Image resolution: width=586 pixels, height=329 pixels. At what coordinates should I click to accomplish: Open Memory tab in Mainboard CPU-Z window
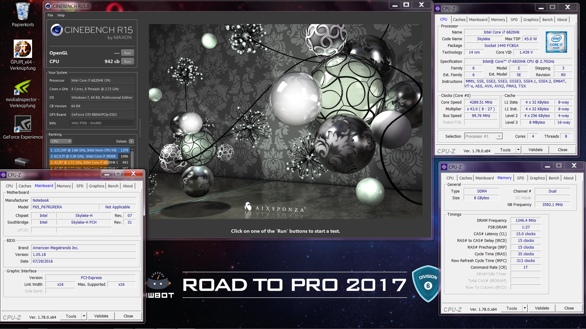64,186
